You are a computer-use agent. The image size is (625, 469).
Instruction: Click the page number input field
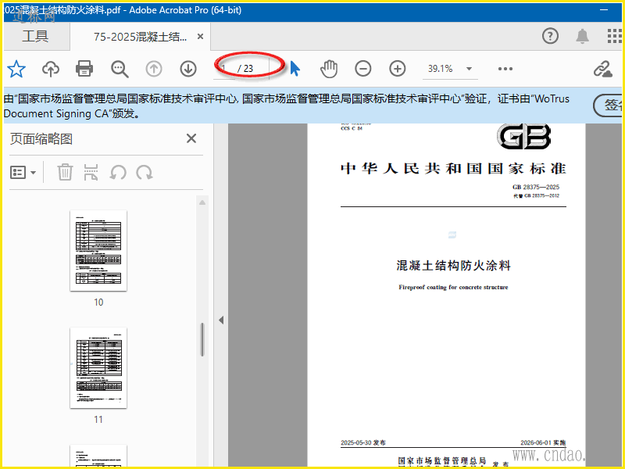point(224,69)
